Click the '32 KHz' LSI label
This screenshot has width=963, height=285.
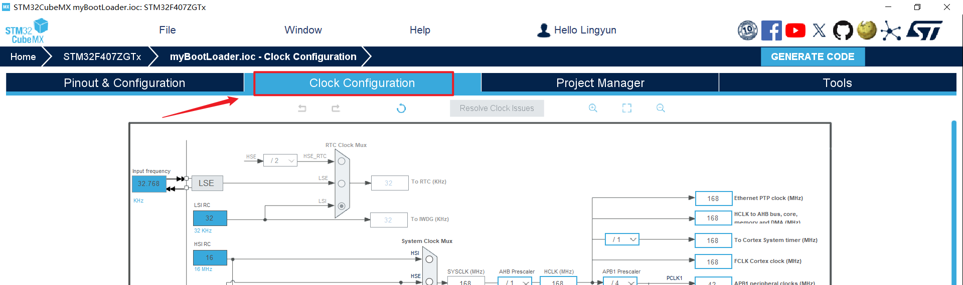pyautogui.click(x=203, y=230)
